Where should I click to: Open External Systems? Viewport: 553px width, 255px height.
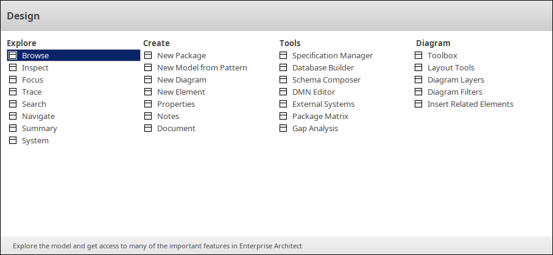323,104
